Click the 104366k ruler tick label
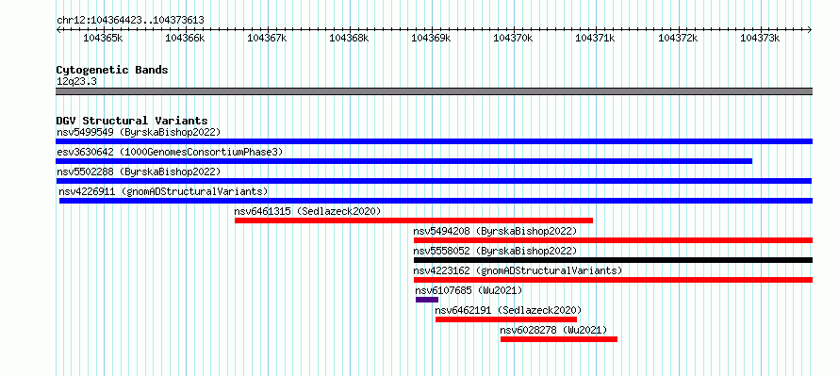 coord(185,38)
